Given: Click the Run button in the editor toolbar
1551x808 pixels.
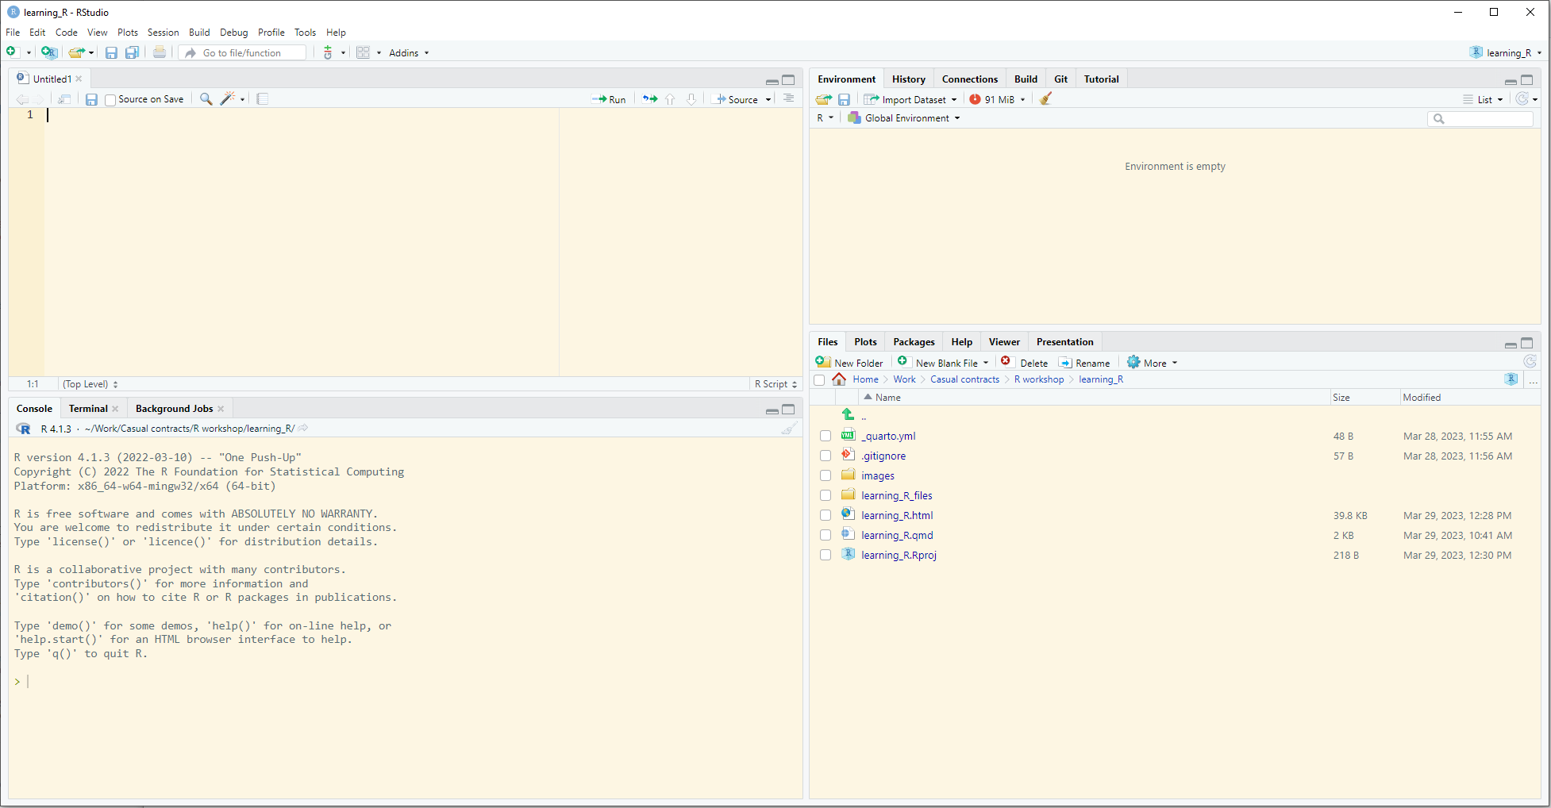Looking at the screenshot, I should [609, 99].
